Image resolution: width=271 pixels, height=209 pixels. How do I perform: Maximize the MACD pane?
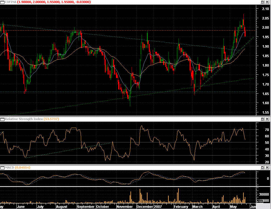pos(262,167)
